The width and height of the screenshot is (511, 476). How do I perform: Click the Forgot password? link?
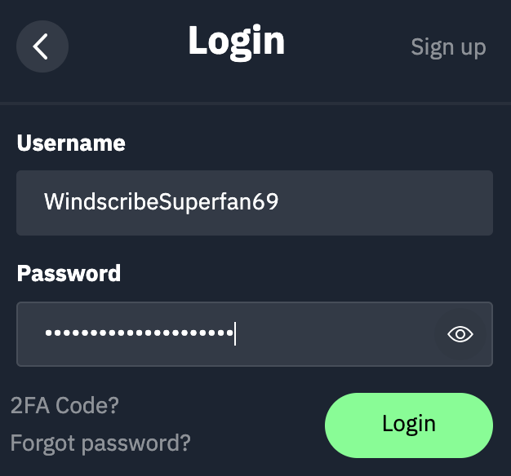[100, 443]
